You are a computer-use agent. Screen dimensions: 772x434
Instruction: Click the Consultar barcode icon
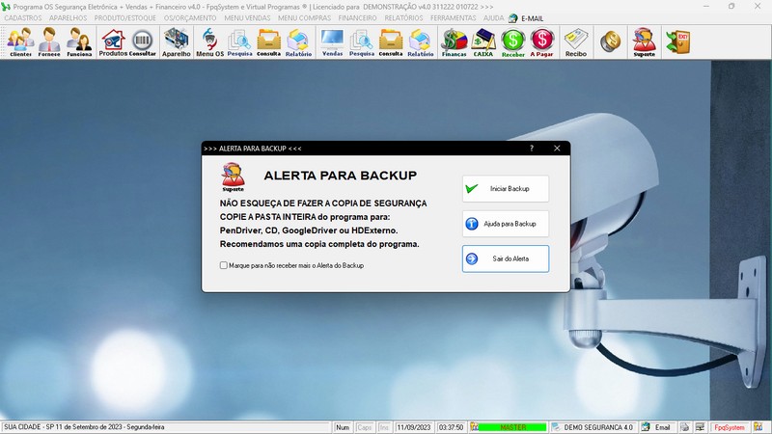point(142,42)
